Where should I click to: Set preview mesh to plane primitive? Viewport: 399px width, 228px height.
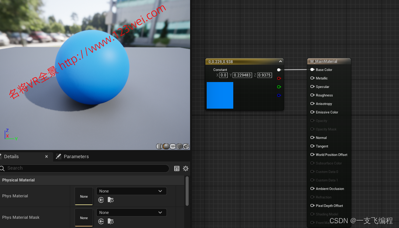pyautogui.click(x=173, y=146)
